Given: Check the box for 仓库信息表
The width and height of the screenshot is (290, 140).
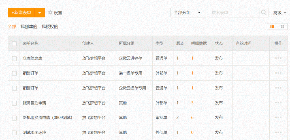Looking at the screenshot, I should click(14, 58).
